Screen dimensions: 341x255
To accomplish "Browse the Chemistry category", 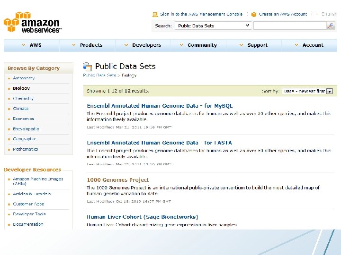I will [x=23, y=98].
